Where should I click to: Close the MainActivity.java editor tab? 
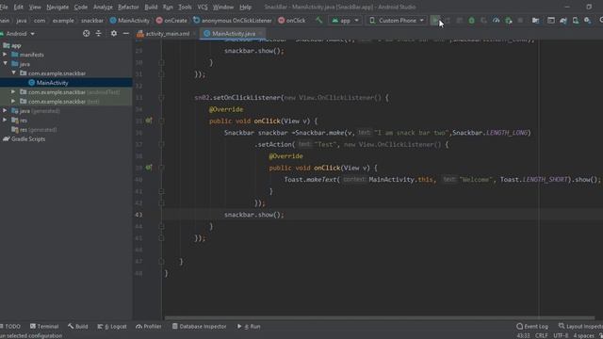(x=260, y=34)
